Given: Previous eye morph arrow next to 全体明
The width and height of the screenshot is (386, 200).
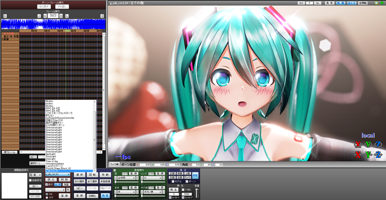Looking at the screenshot, I should click(x=115, y=178).
